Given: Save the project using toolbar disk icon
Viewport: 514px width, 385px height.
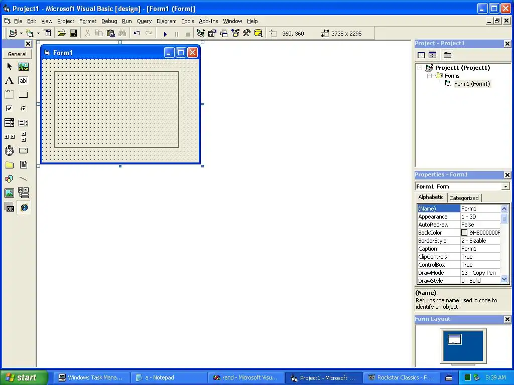Looking at the screenshot, I should tap(73, 33).
